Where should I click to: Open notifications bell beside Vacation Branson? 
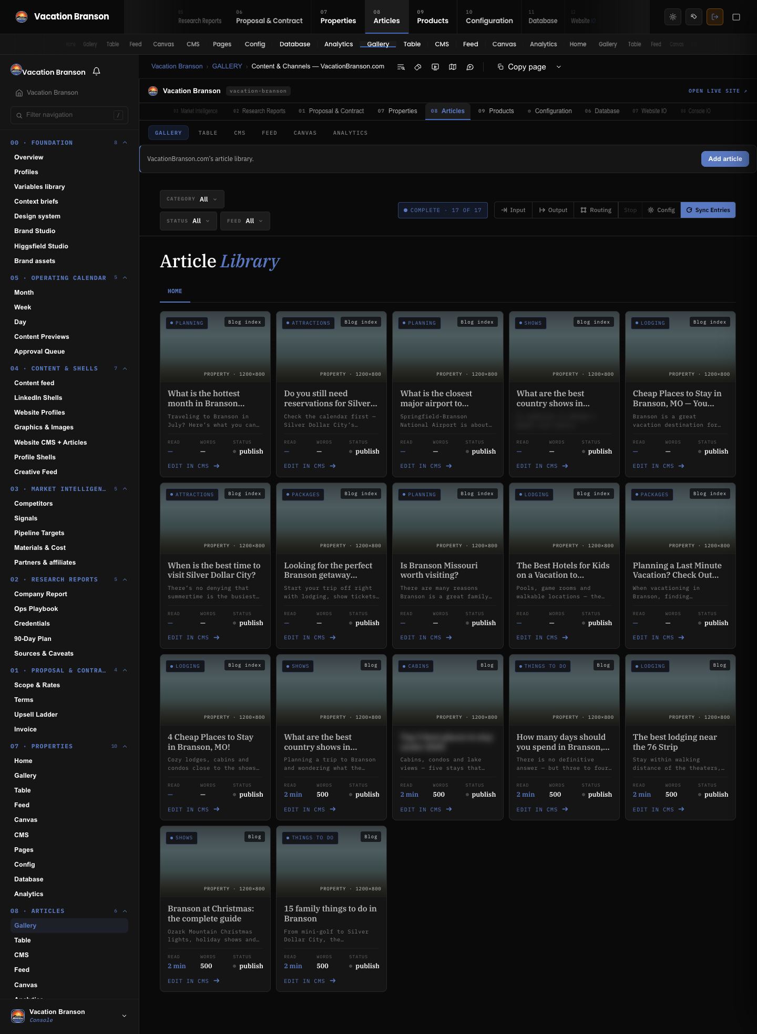pos(97,72)
